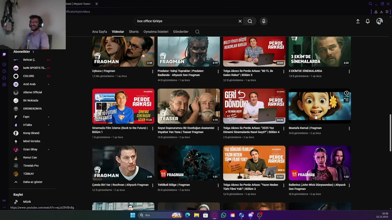Open File Explorer from taskbar
Screen dimensions: 392x220
coord(197,215)
